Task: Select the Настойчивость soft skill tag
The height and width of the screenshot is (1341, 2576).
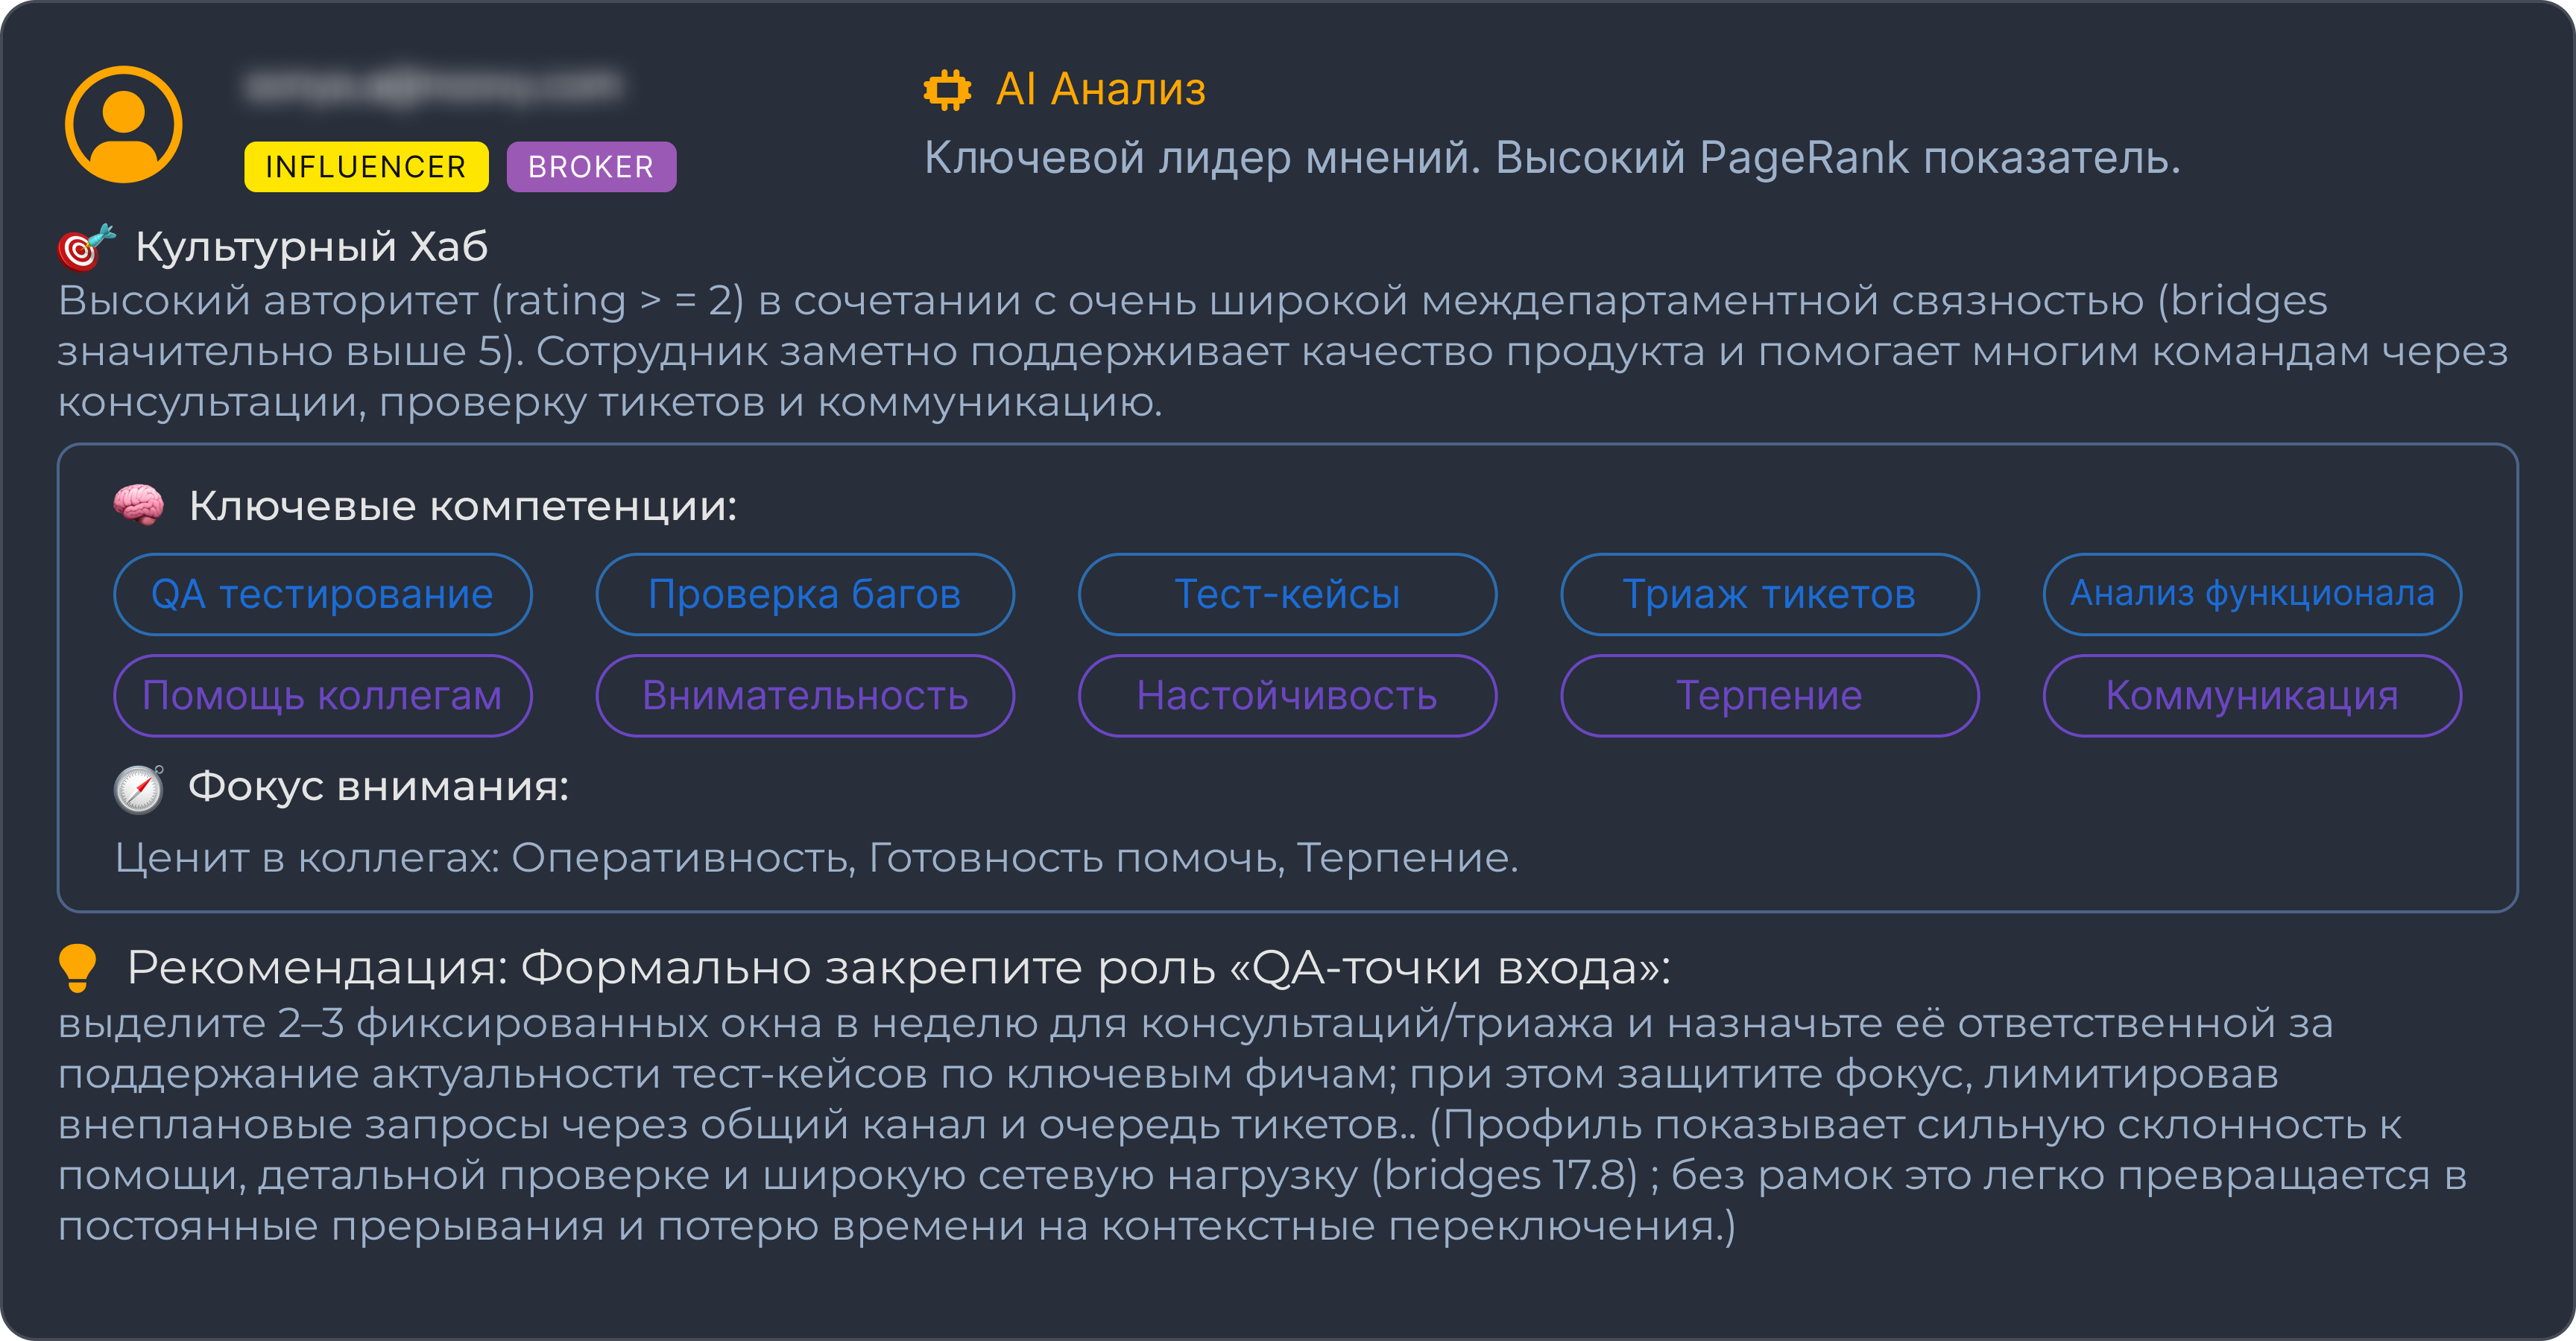Action: [x=1287, y=696]
